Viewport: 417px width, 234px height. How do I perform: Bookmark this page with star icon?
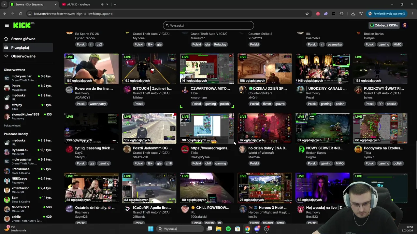[307, 14]
